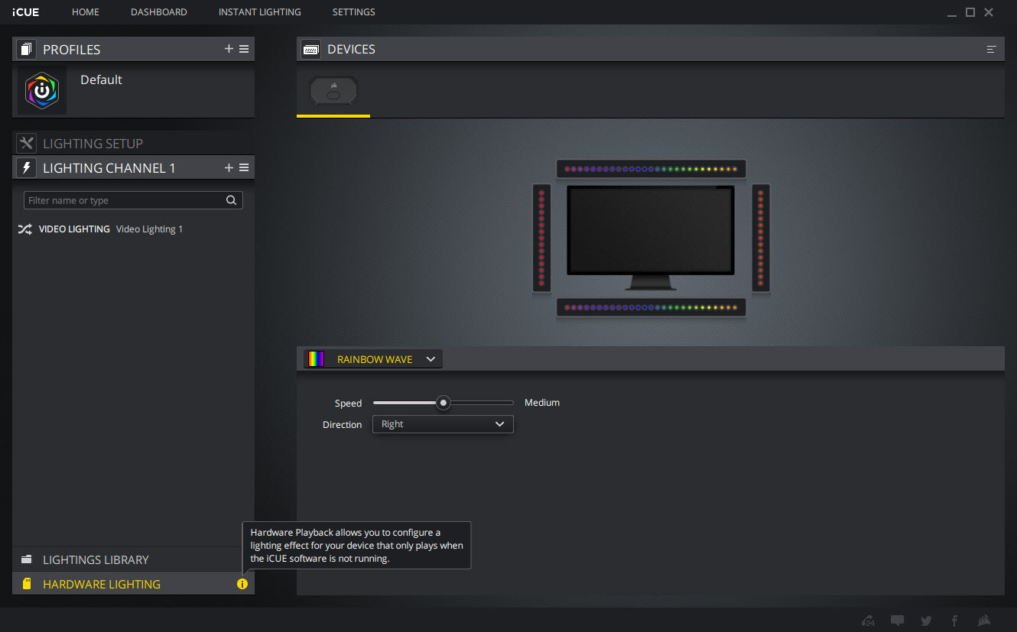Open INSTANT LIGHTING from the top menu
This screenshot has height=632, width=1017.
pyautogui.click(x=260, y=12)
